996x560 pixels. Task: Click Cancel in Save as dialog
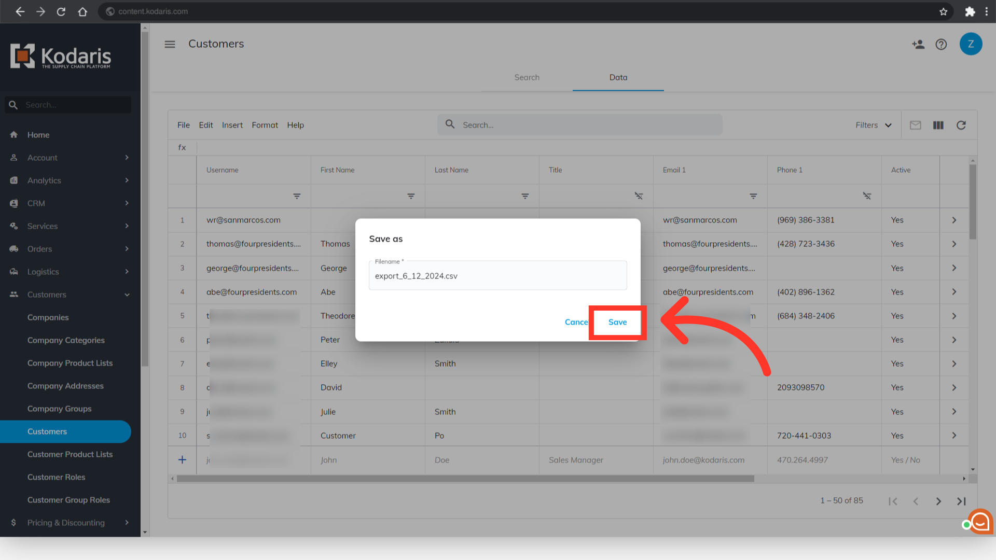click(576, 322)
